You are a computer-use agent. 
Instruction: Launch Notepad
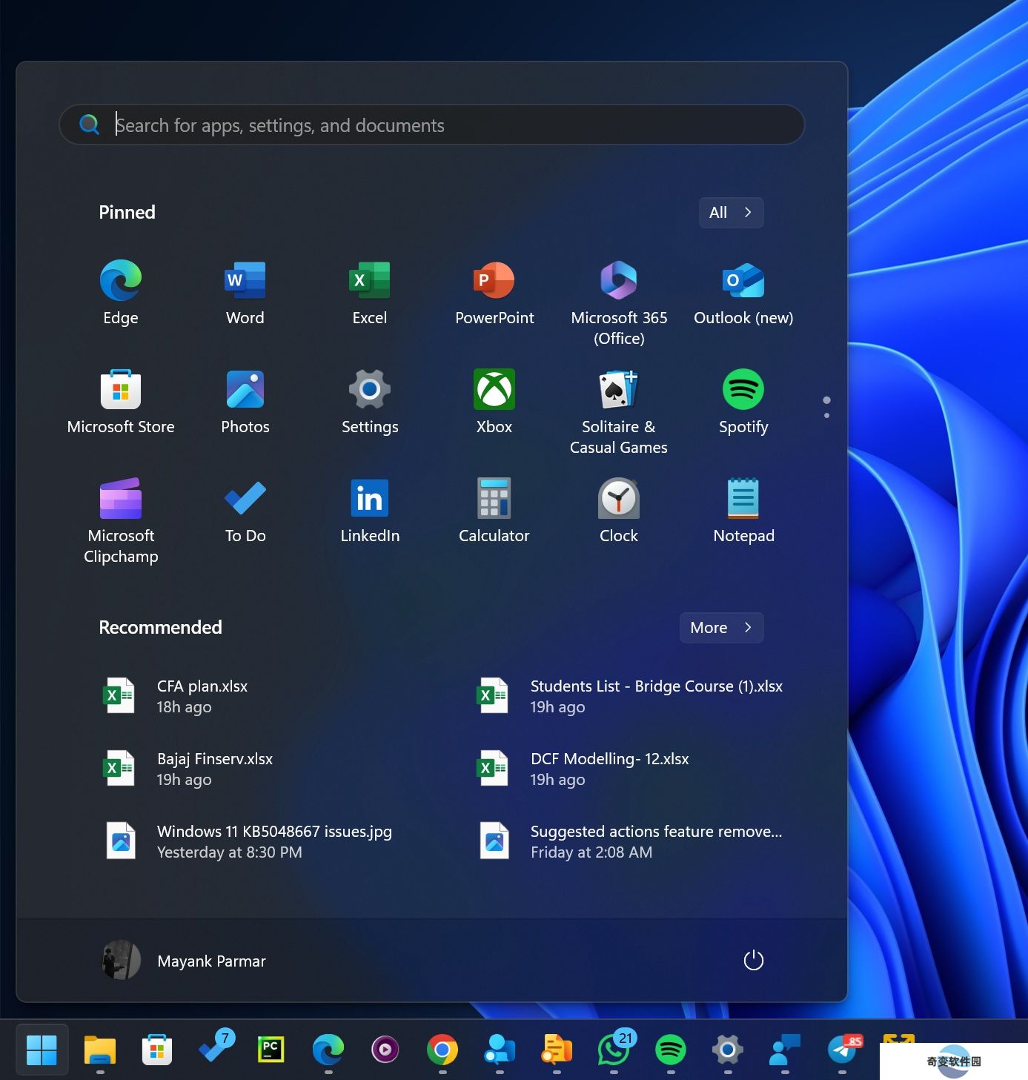pyautogui.click(x=743, y=511)
